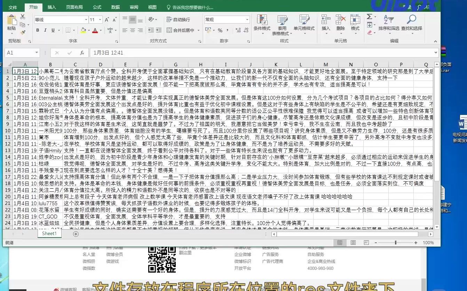
Task: Apply percent style with the % icon
Action: pyautogui.click(x=220, y=31)
